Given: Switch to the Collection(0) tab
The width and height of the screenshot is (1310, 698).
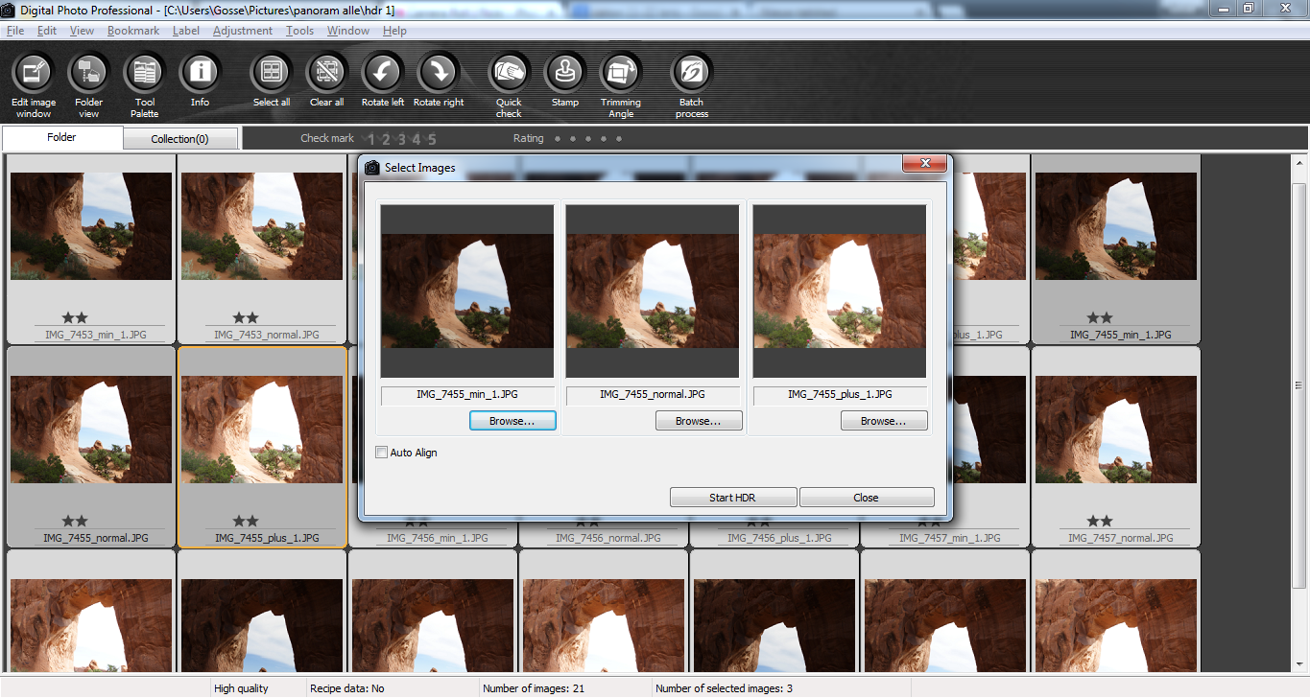Looking at the screenshot, I should click(179, 139).
